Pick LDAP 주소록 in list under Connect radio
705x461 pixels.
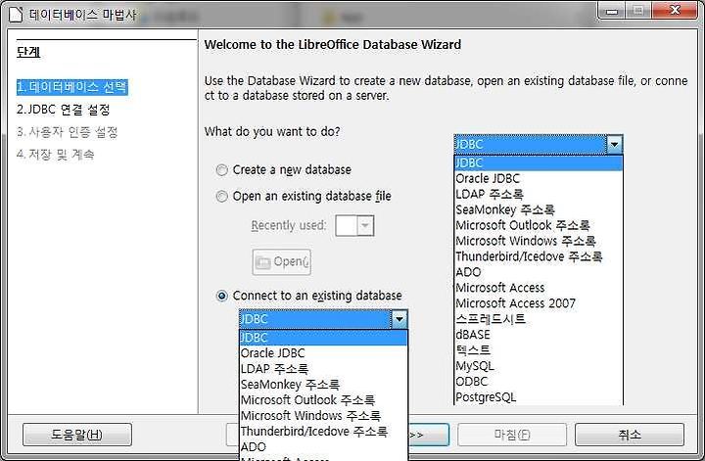[323, 369]
